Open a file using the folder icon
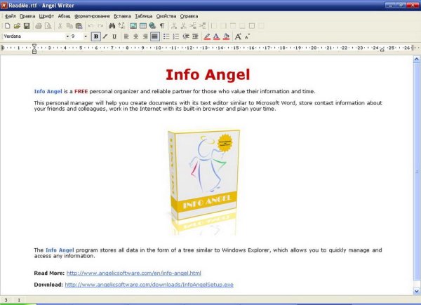The width and height of the screenshot is (421, 305). click(x=17, y=26)
